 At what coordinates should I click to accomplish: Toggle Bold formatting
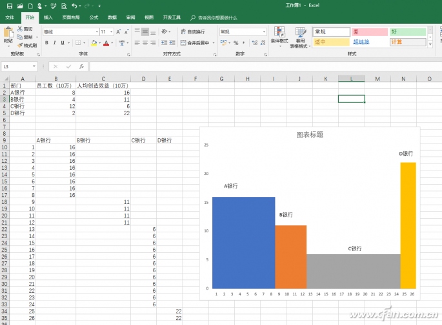(x=47, y=42)
